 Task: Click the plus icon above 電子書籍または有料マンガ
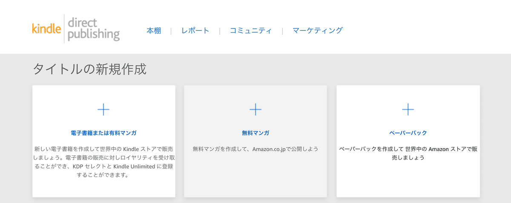pos(103,109)
